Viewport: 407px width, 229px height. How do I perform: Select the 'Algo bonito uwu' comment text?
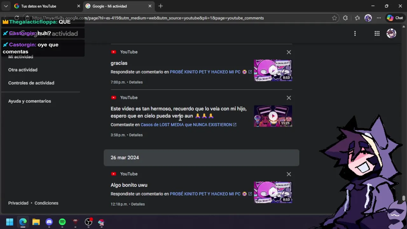[x=129, y=185]
